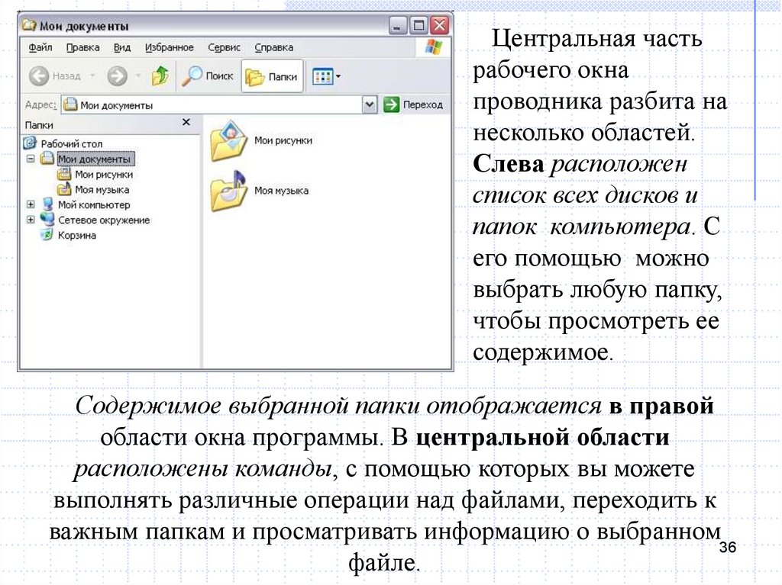Click the Forward green arrow icon
782x585 pixels.
click(x=117, y=76)
